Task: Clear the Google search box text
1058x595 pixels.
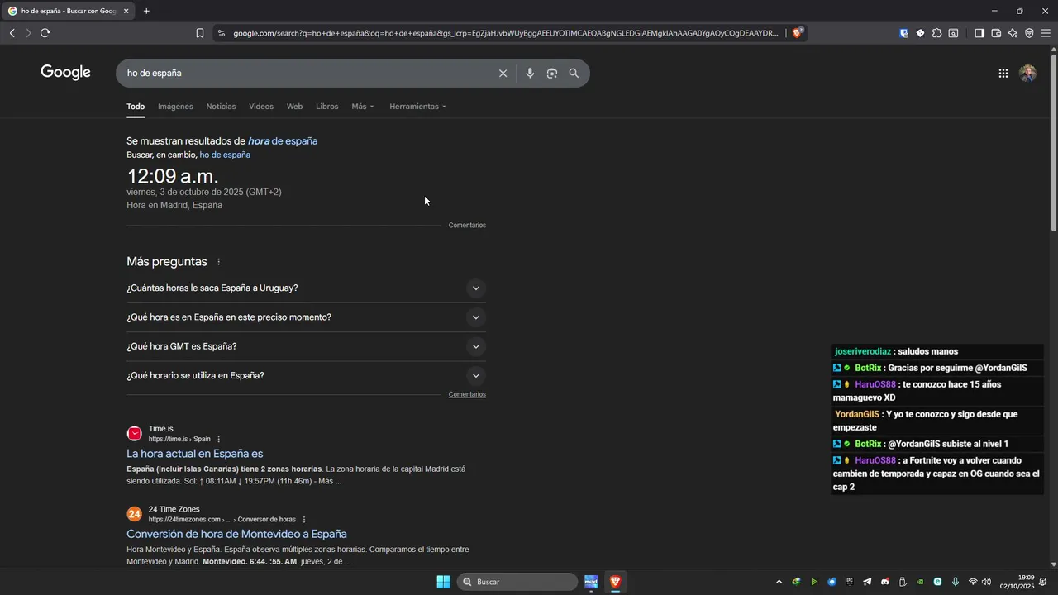Action: point(503,74)
